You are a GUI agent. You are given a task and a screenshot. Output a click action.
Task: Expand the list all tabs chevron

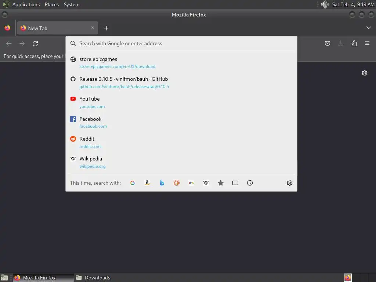[369, 28]
